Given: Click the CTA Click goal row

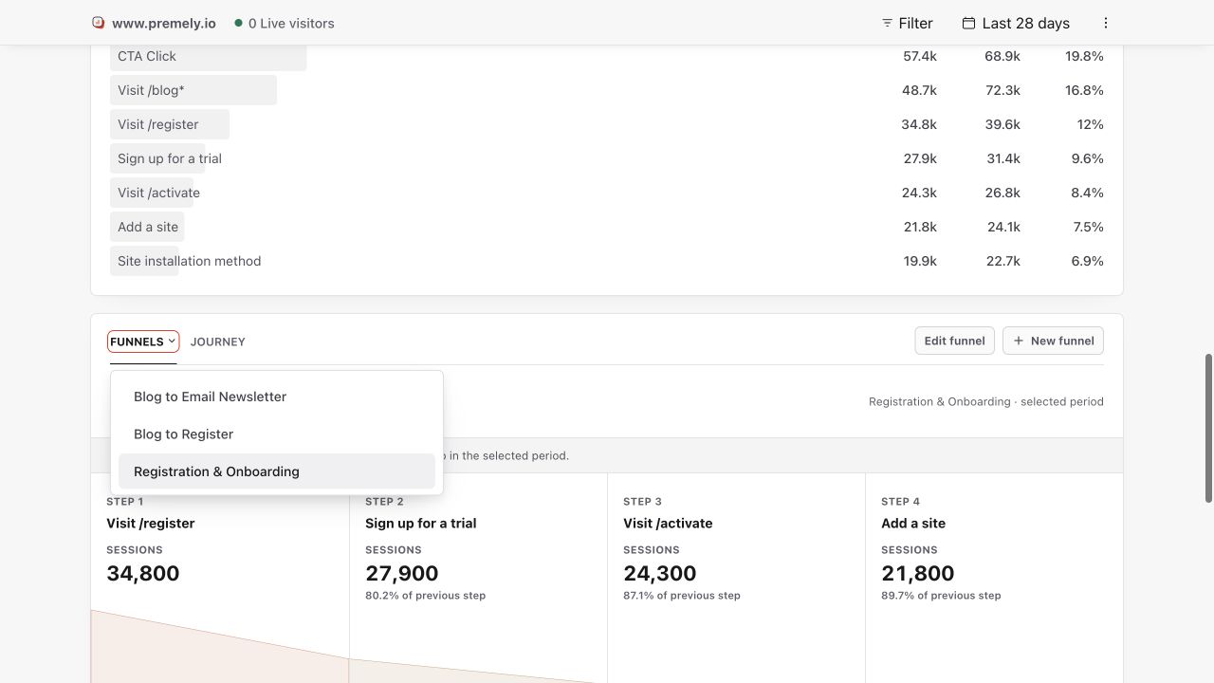Looking at the screenshot, I should [x=607, y=56].
